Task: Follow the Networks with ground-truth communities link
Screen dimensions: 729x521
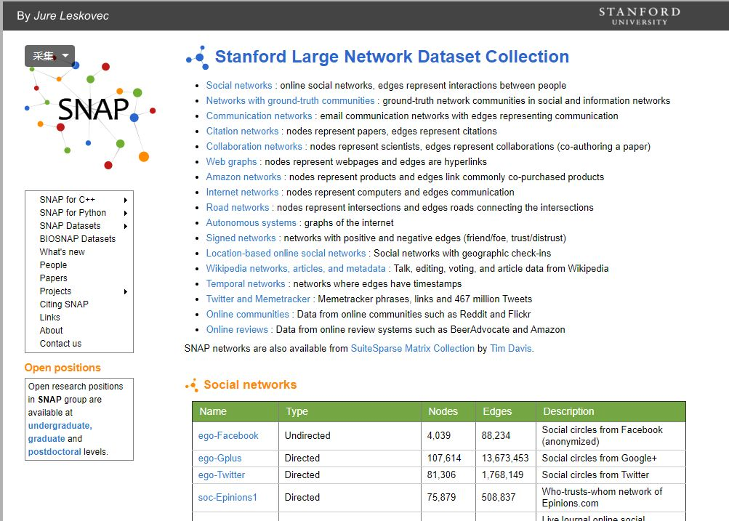Action: click(x=290, y=100)
